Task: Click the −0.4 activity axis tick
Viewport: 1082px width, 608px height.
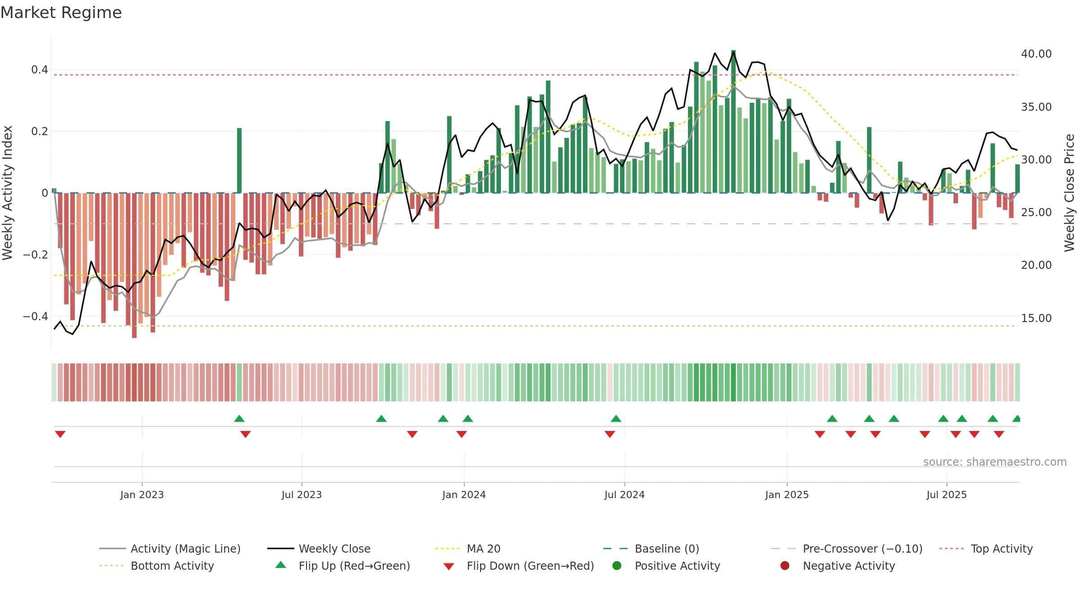Action: [x=35, y=317]
